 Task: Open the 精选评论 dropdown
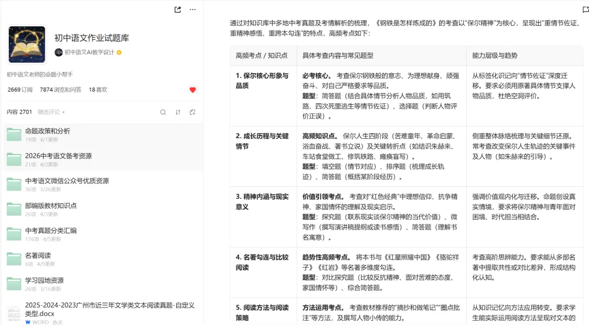pos(50,111)
